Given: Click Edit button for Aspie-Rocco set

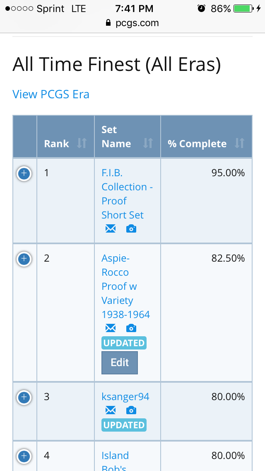Looking at the screenshot, I should tap(119, 362).
